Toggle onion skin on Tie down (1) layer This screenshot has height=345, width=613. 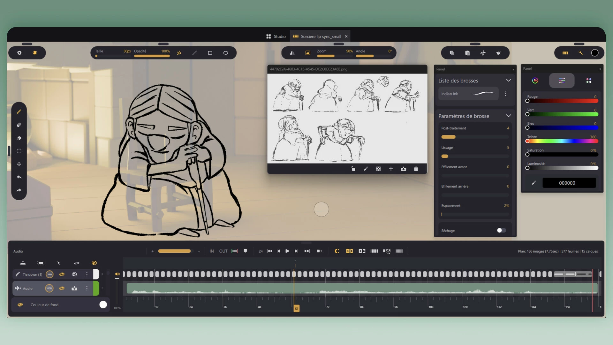[x=74, y=274]
